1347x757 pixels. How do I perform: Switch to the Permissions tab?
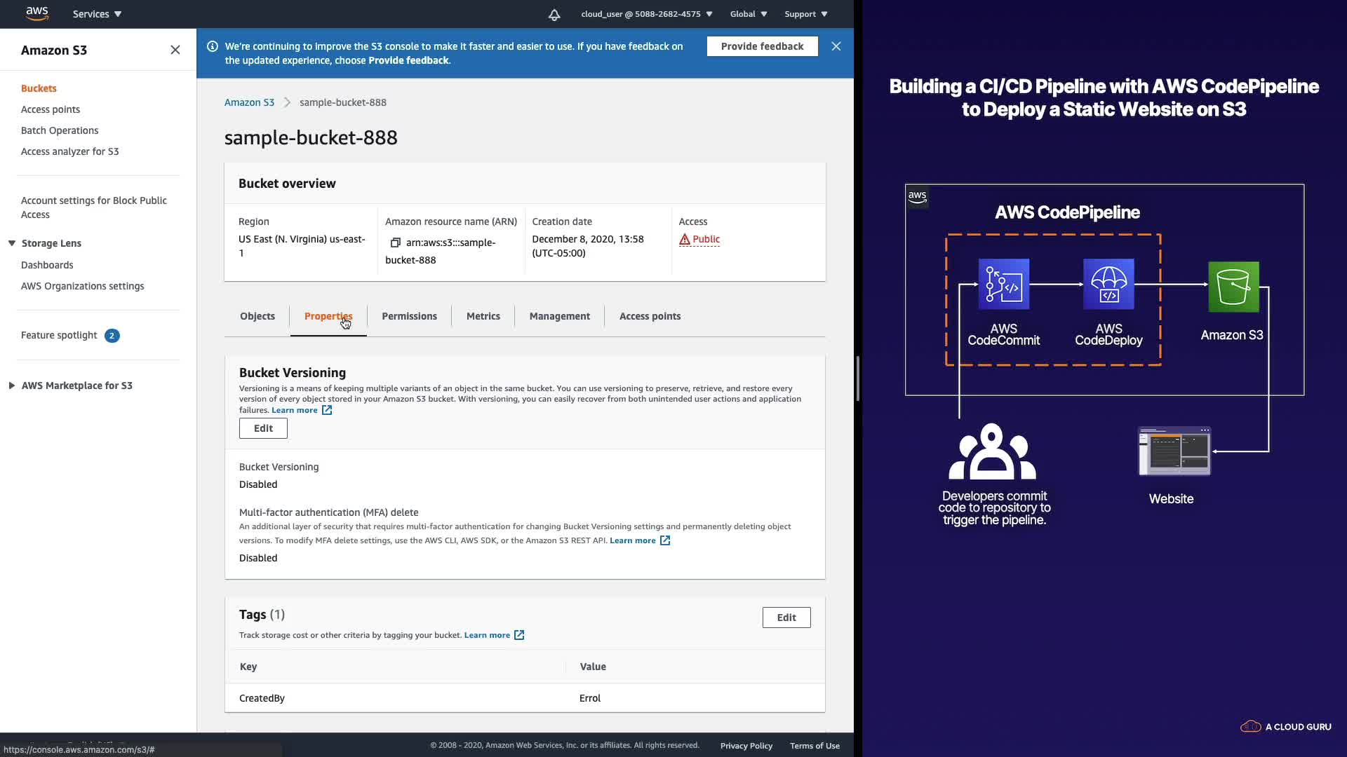click(x=409, y=316)
